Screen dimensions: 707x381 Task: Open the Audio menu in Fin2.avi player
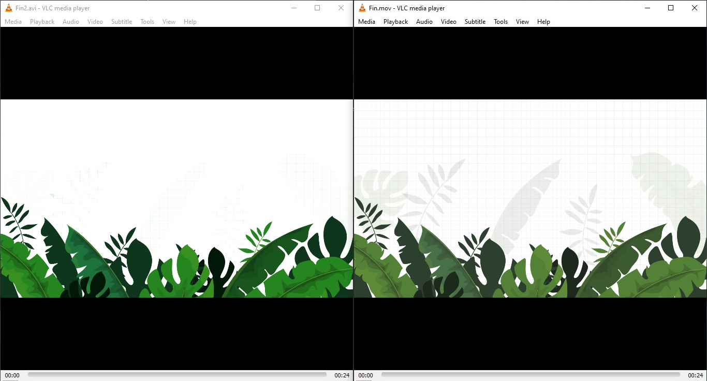click(70, 21)
